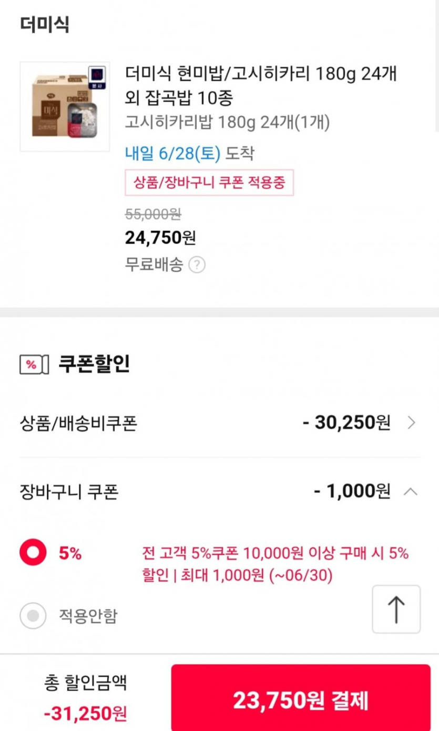This screenshot has height=731, width=439.
Task: Choose the 적용안함 radio option
Action: click(33, 616)
